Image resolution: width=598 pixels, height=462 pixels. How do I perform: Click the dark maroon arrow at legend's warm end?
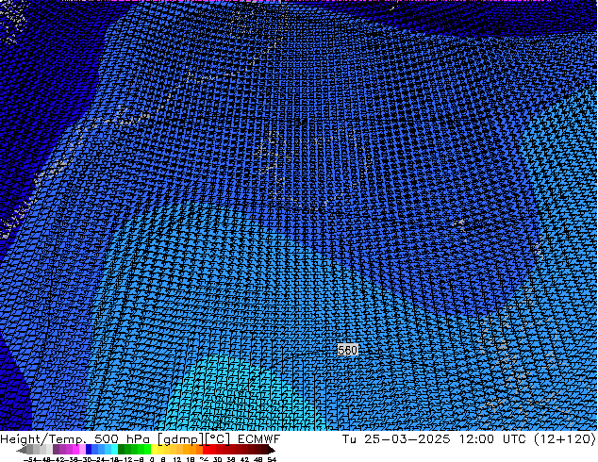click(271, 450)
